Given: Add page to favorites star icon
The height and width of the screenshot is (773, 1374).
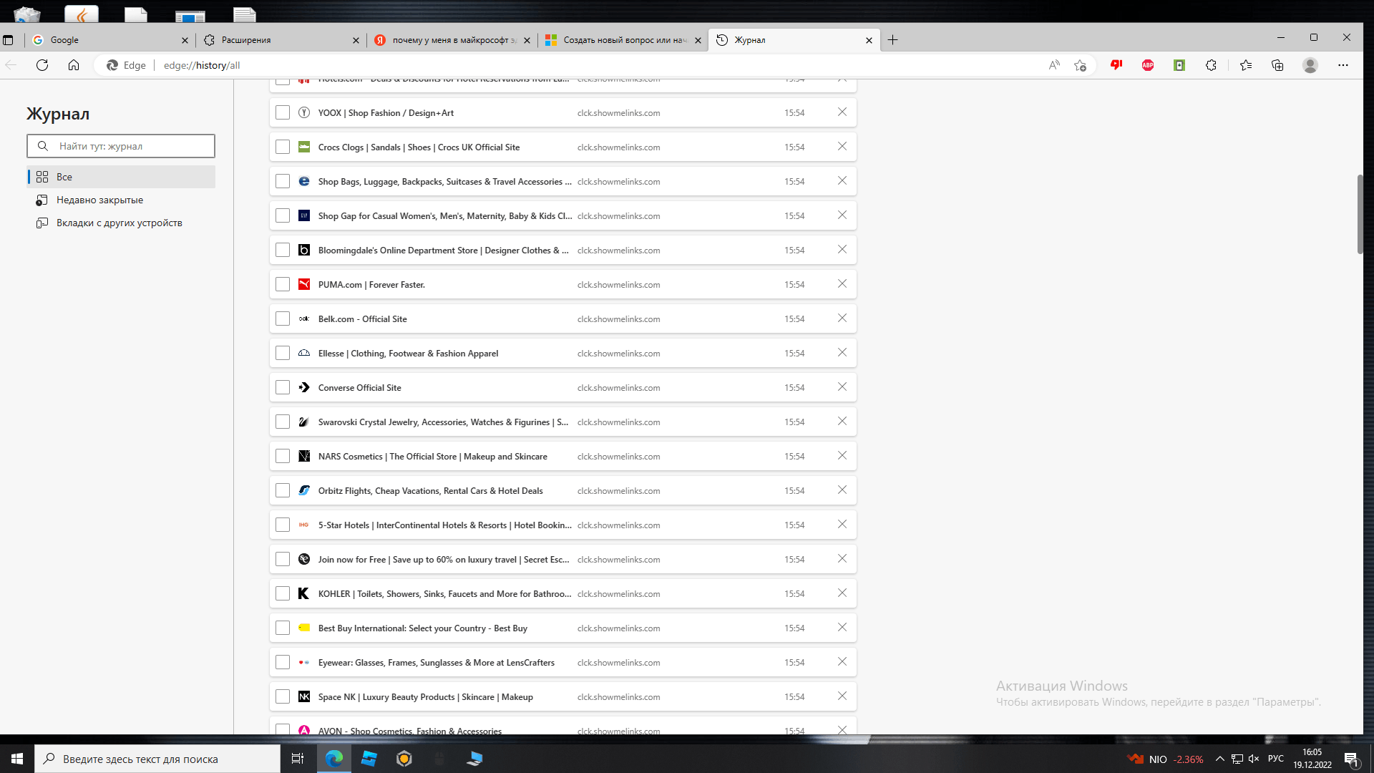Looking at the screenshot, I should tap(1080, 65).
